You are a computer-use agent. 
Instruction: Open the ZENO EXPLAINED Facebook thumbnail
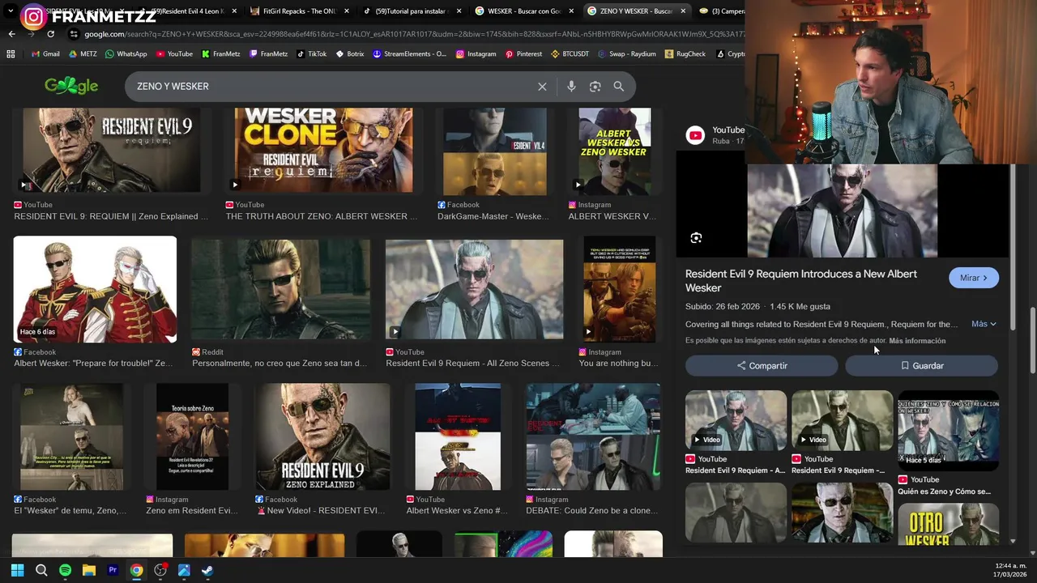click(x=322, y=436)
